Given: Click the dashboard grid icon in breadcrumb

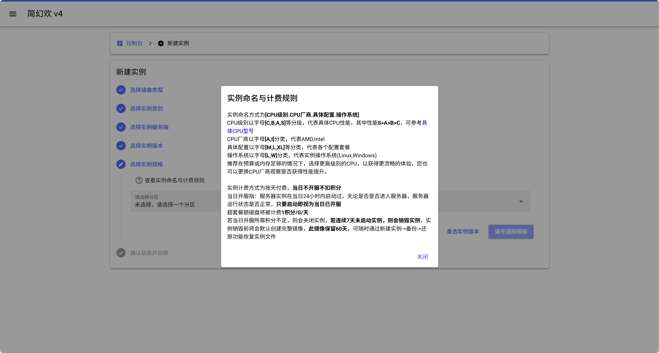Looking at the screenshot, I should 120,43.
